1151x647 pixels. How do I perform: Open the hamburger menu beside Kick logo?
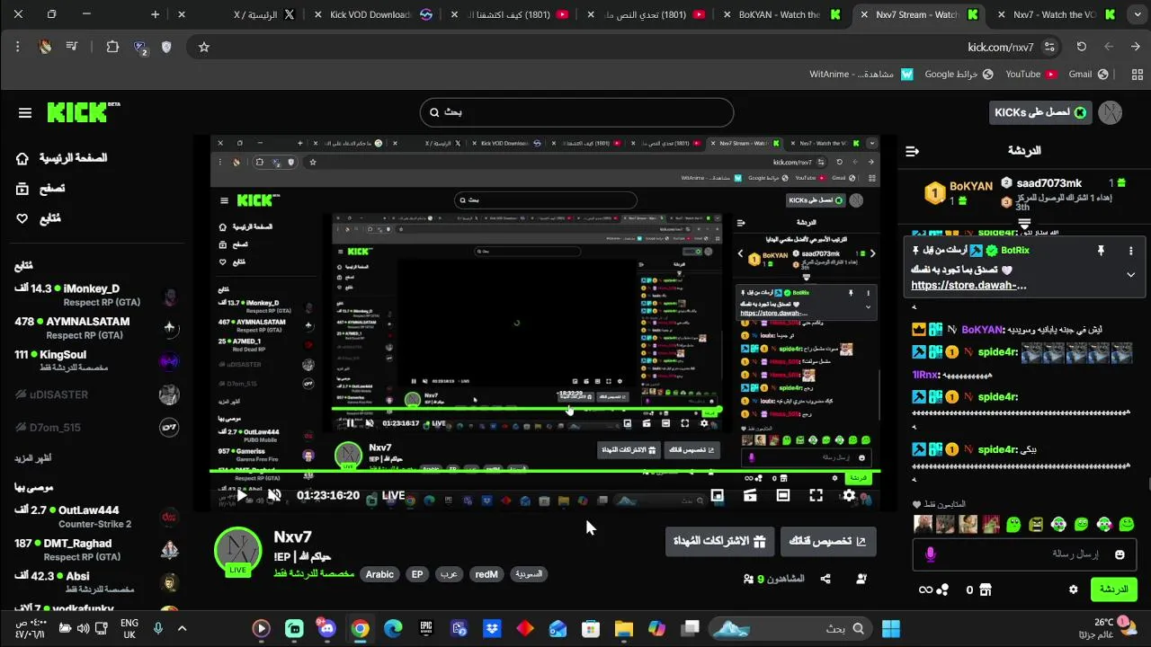point(25,112)
